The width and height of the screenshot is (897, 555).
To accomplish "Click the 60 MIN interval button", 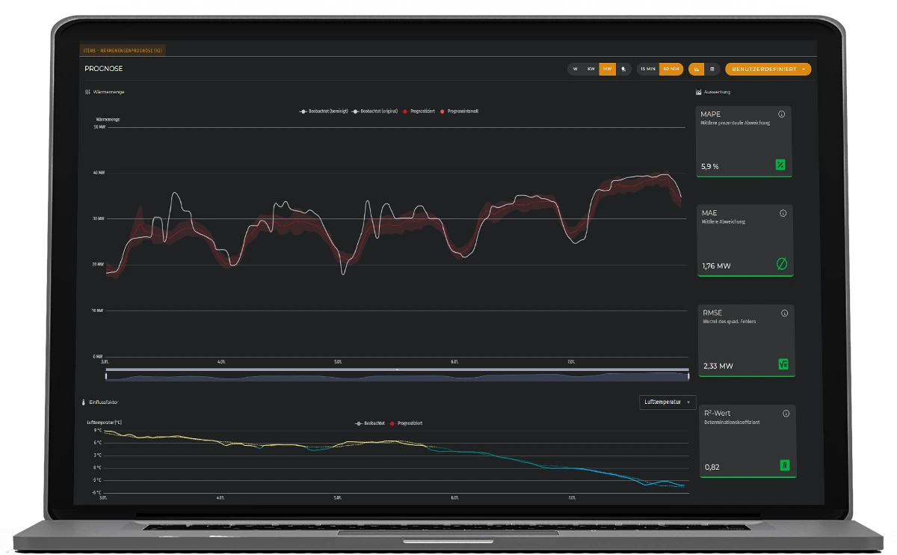I will (671, 69).
